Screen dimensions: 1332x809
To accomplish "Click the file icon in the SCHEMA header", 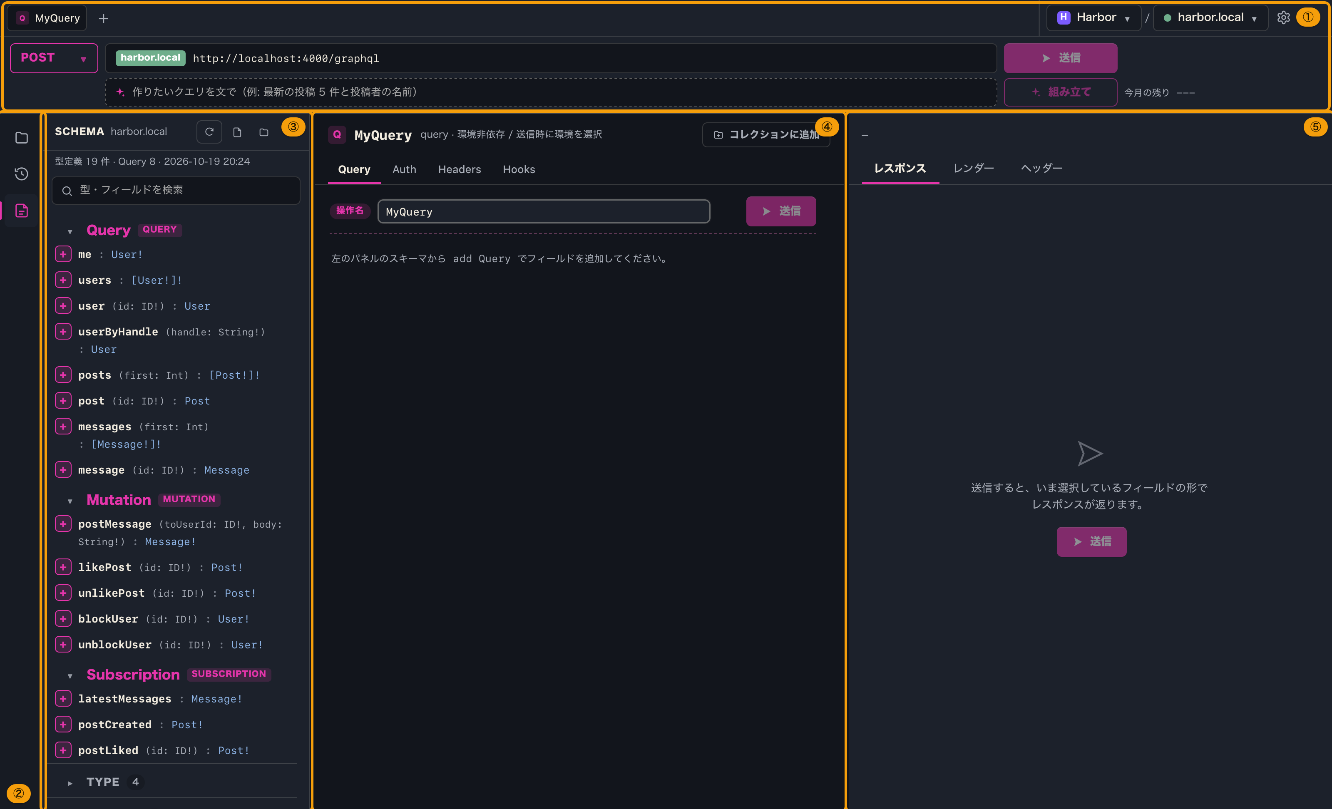I will point(237,132).
